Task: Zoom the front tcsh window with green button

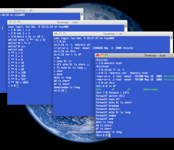Action: [107, 56]
